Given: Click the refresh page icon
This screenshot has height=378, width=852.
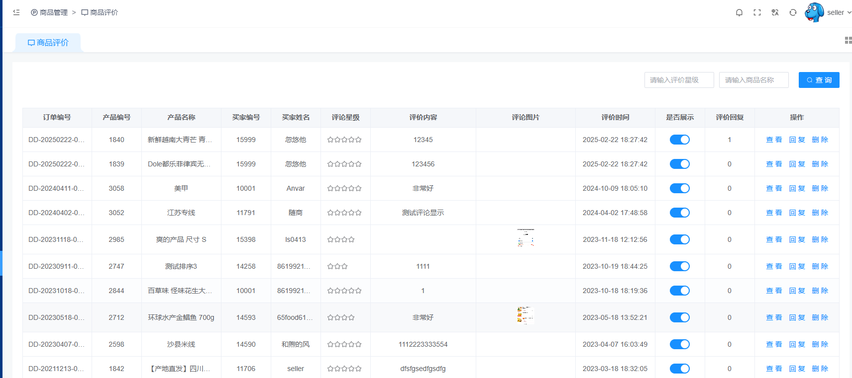Looking at the screenshot, I should pyautogui.click(x=793, y=12).
